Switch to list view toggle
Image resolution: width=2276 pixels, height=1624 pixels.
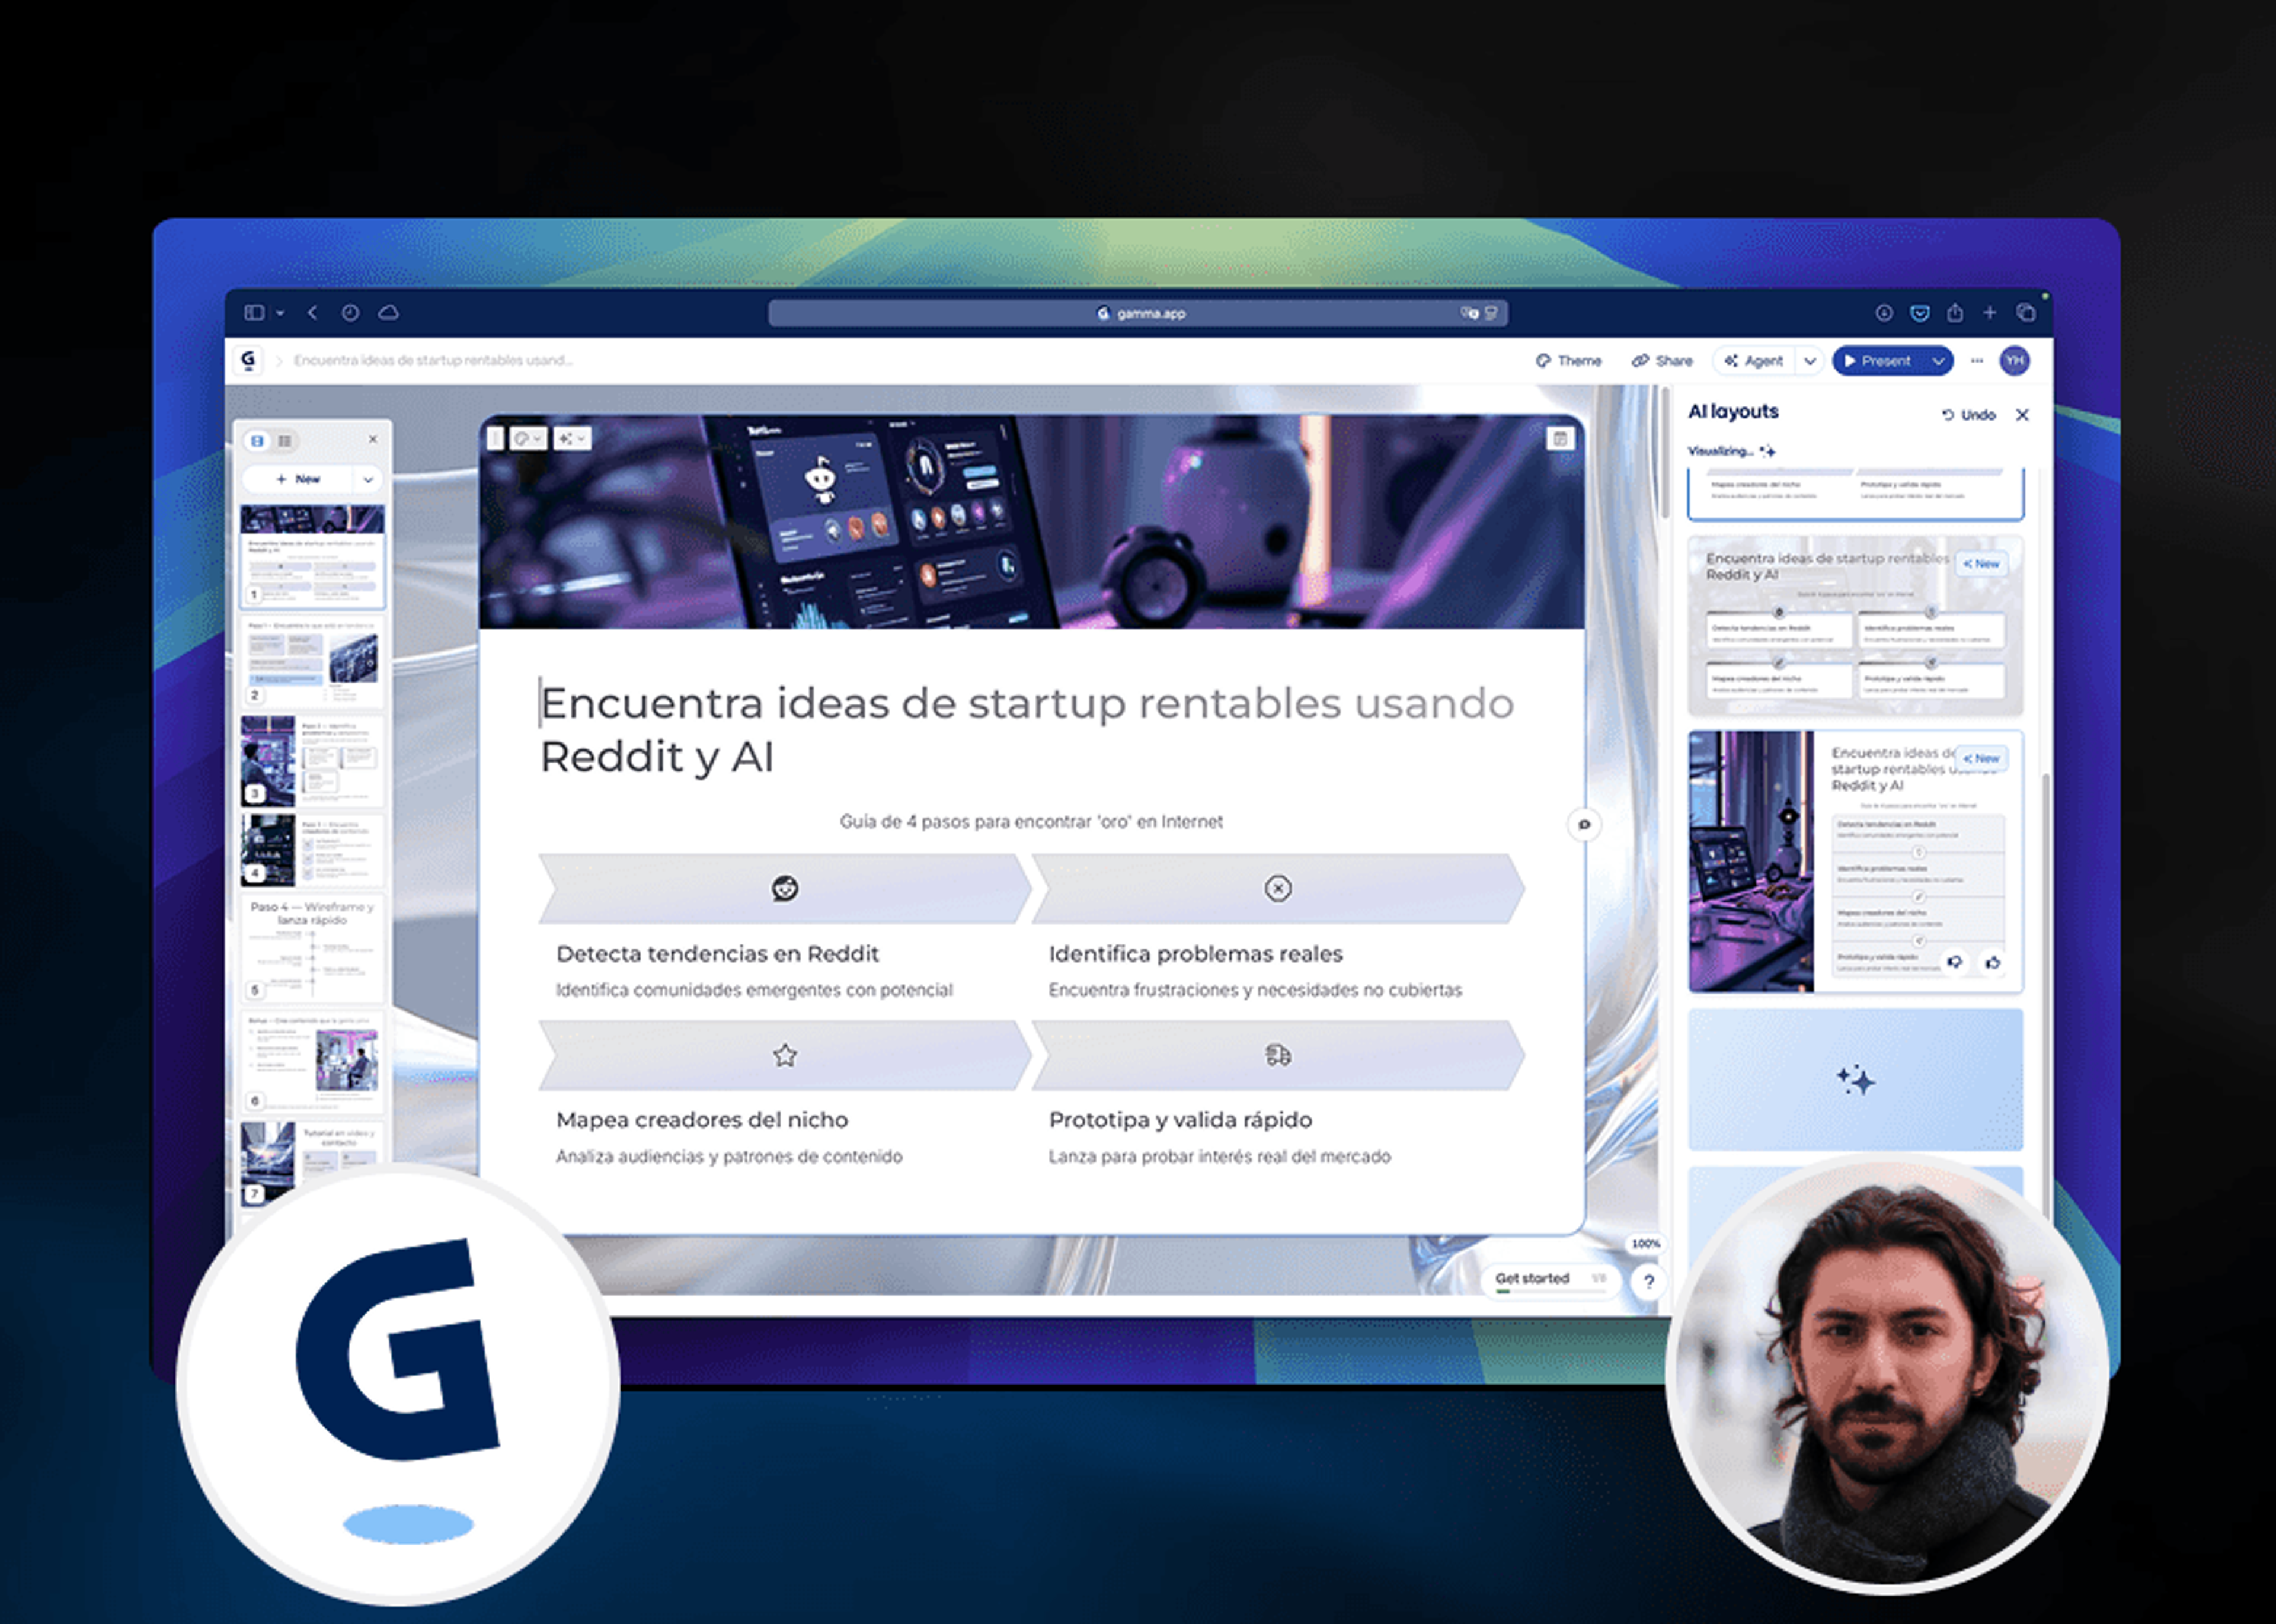(x=285, y=441)
